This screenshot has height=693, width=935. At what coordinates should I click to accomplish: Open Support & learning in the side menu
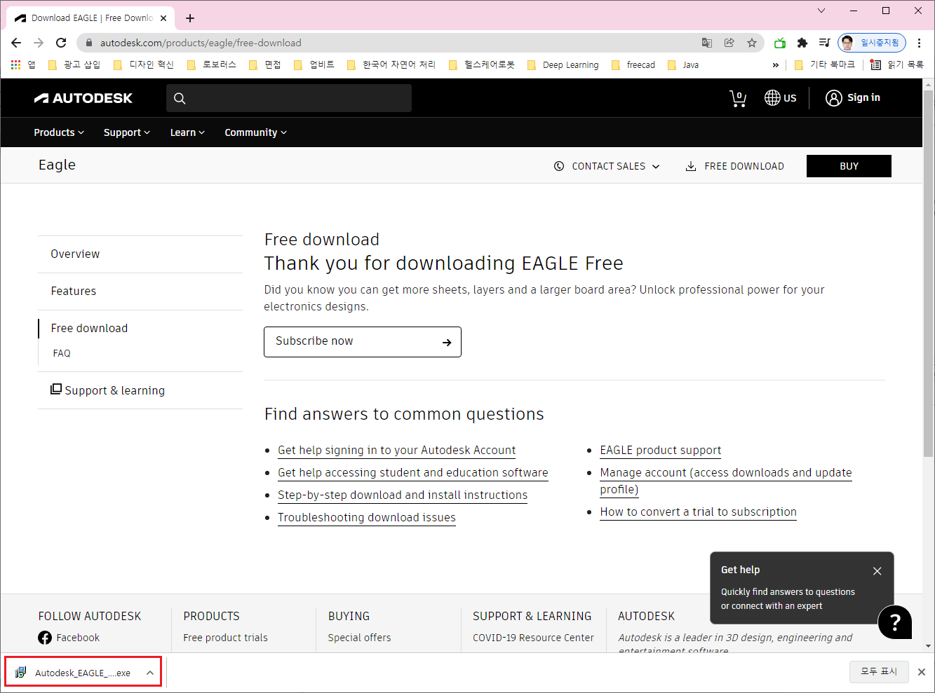(107, 390)
